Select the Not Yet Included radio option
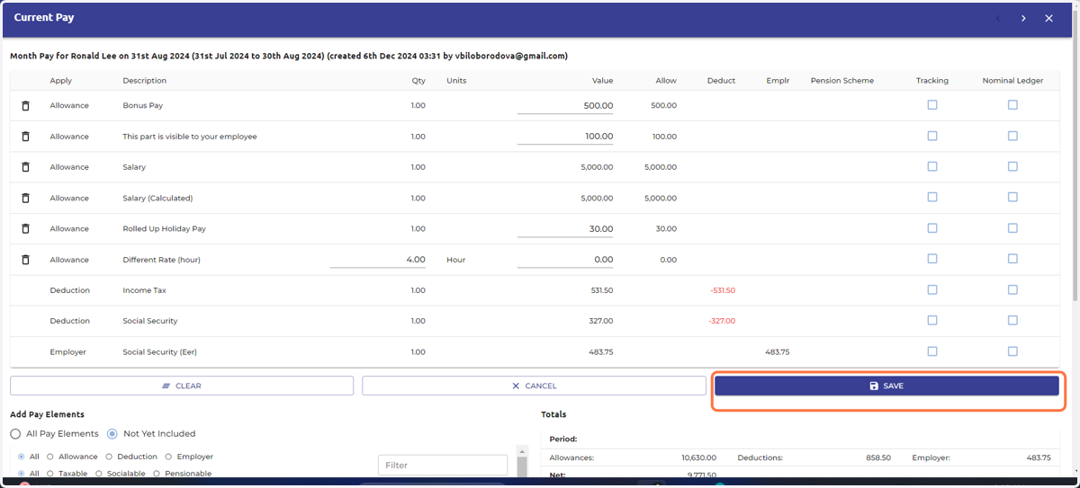The height and width of the screenshot is (488, 1080). [112, 434]
